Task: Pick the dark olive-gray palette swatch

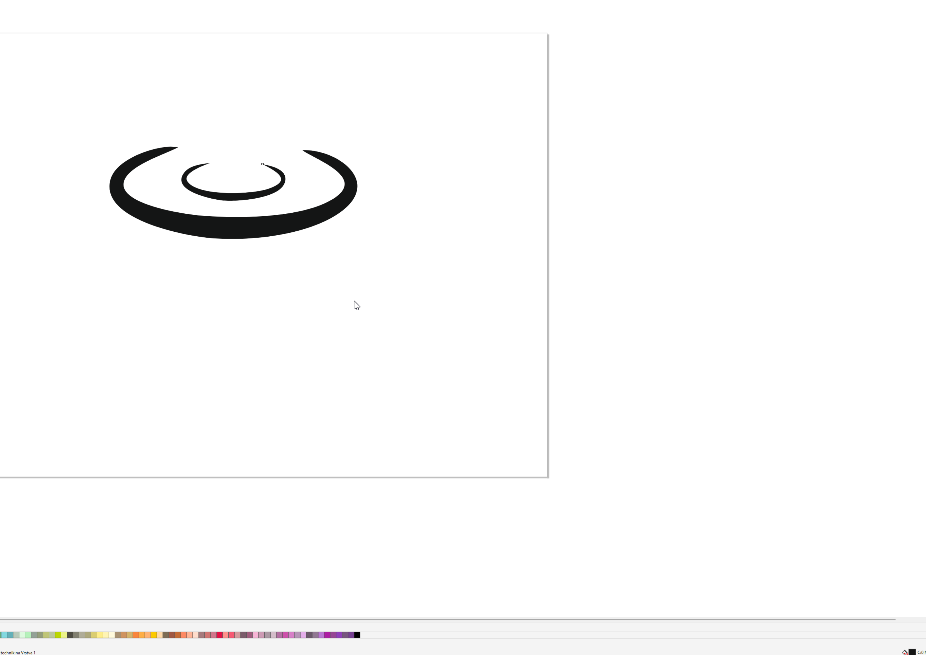Action: click(70, 635)
